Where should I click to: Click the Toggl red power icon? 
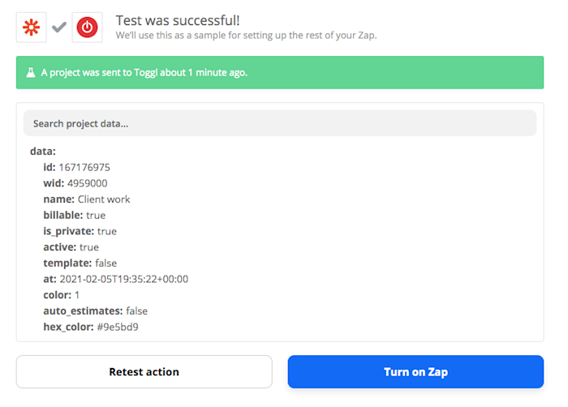pos(87,28)
